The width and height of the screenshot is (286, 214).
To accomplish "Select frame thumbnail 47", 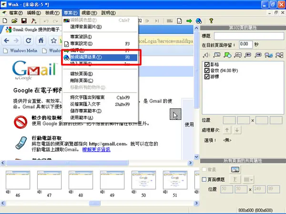I will (x=49, y=180).
